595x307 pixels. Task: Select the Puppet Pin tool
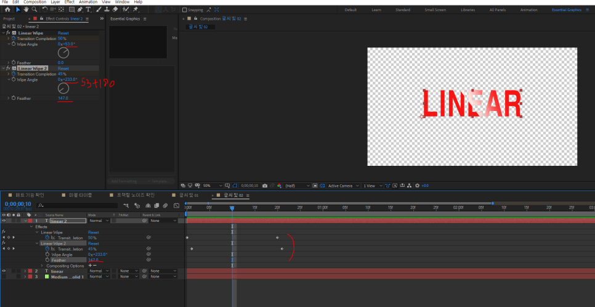pos(136,9)
